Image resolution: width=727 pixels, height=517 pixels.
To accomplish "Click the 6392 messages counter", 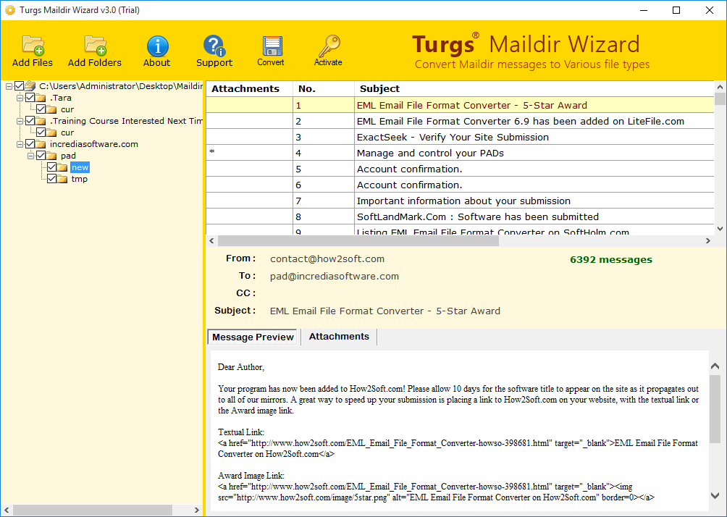I will 611,260.
